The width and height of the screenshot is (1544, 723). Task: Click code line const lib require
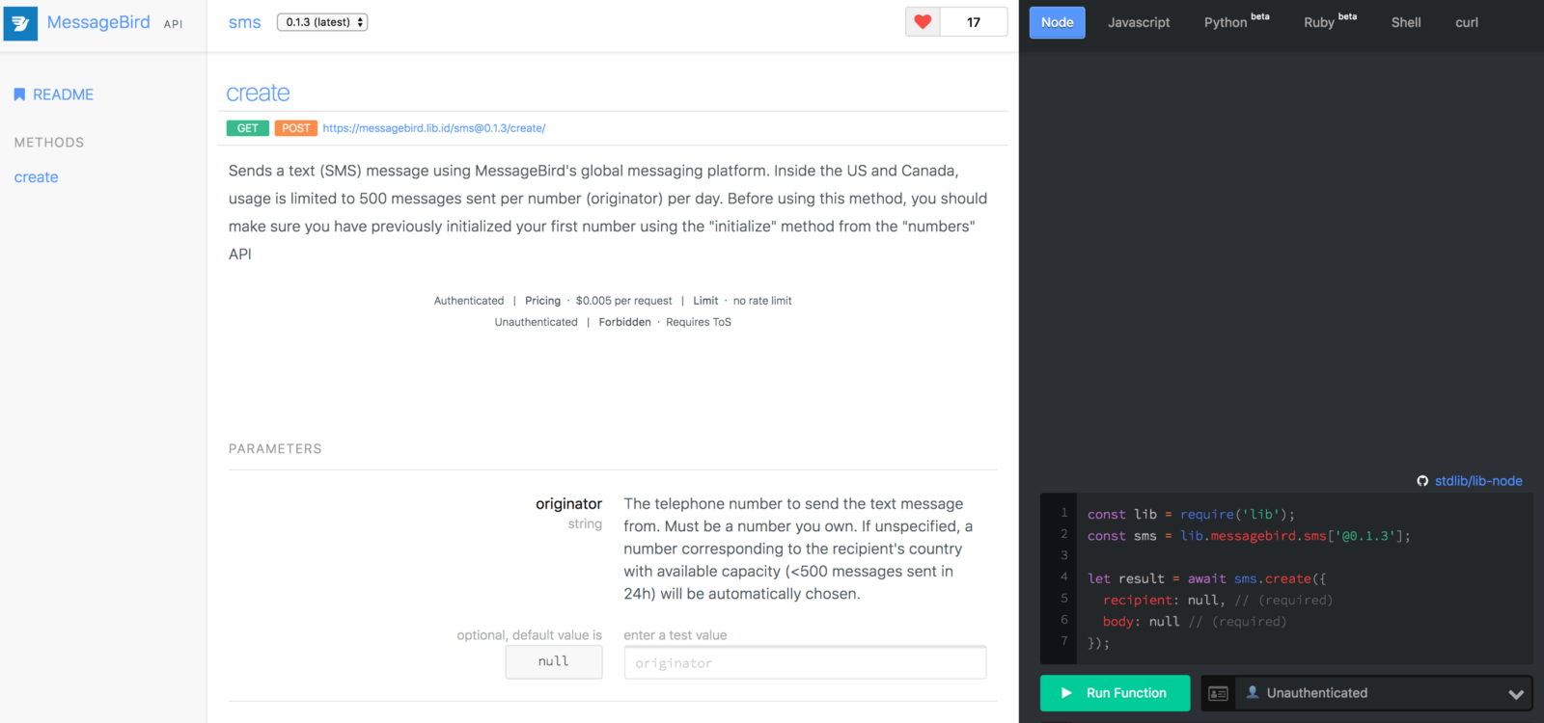coord(1191,515)
